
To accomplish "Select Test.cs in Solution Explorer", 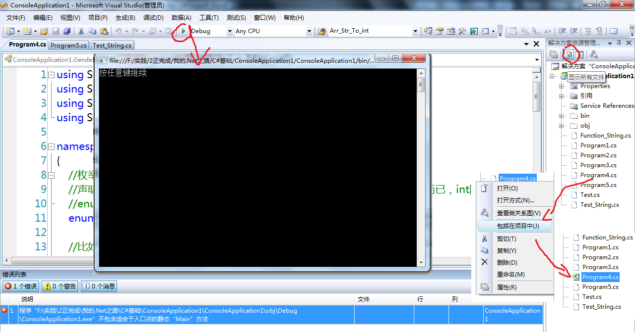I will 590,195.
